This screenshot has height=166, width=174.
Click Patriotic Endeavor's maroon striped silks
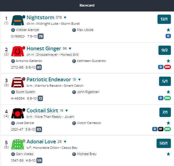[18, 82]
